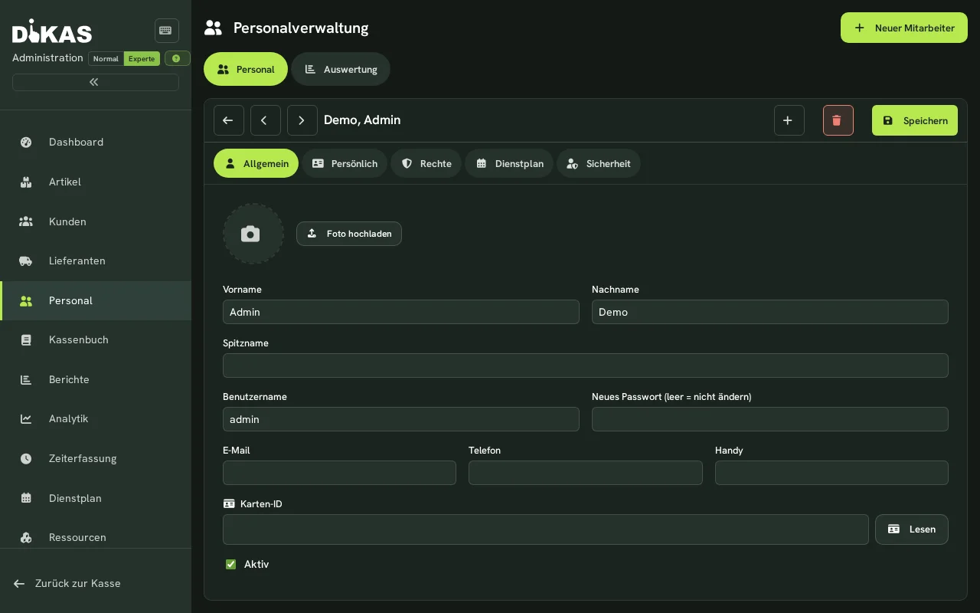Screen dimensions: 980x613
Task: Switch to Normal mode
Action: [x=106, y=58]
